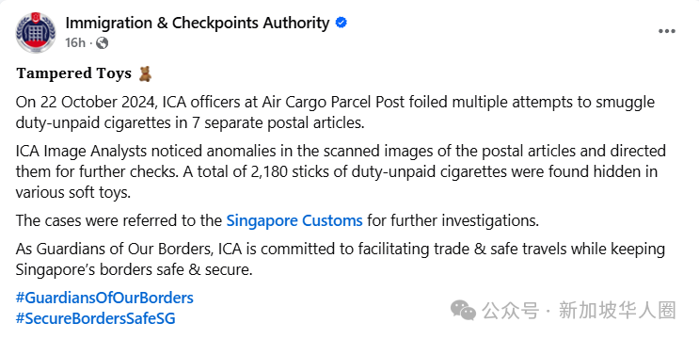Click the paragraph starting On 22 October 2024
The image size is (699, 339).
pyautogui.click(x=335, y=112)
